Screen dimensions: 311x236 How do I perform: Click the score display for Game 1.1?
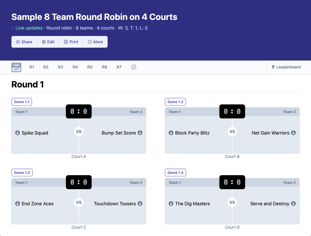click(79, 111)
